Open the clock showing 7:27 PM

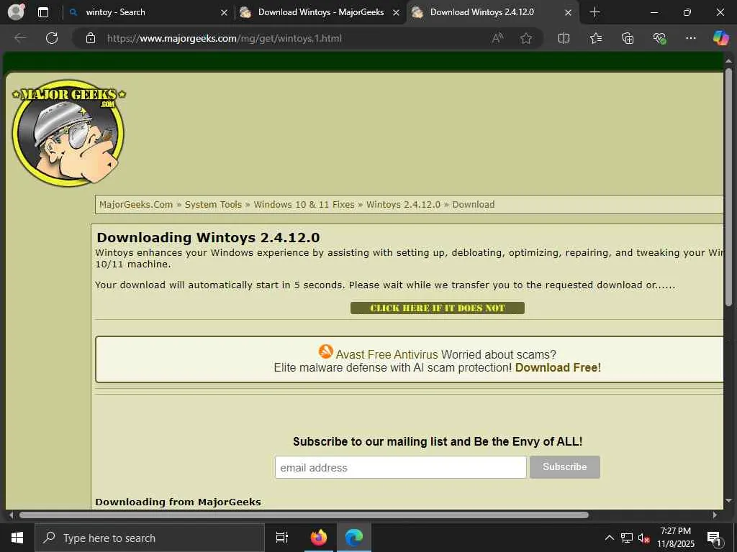pos(675,538)
